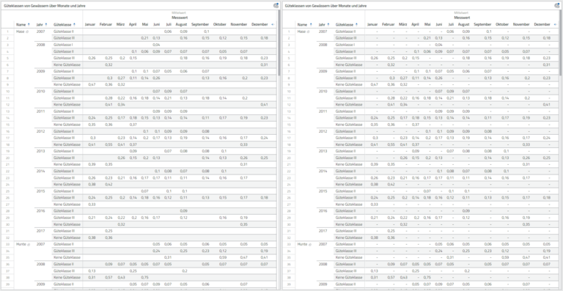Viewport: 563px width, 291px height.
Task: Click value 0,04 in left table row 3
Action: click(x=156, y=45)
